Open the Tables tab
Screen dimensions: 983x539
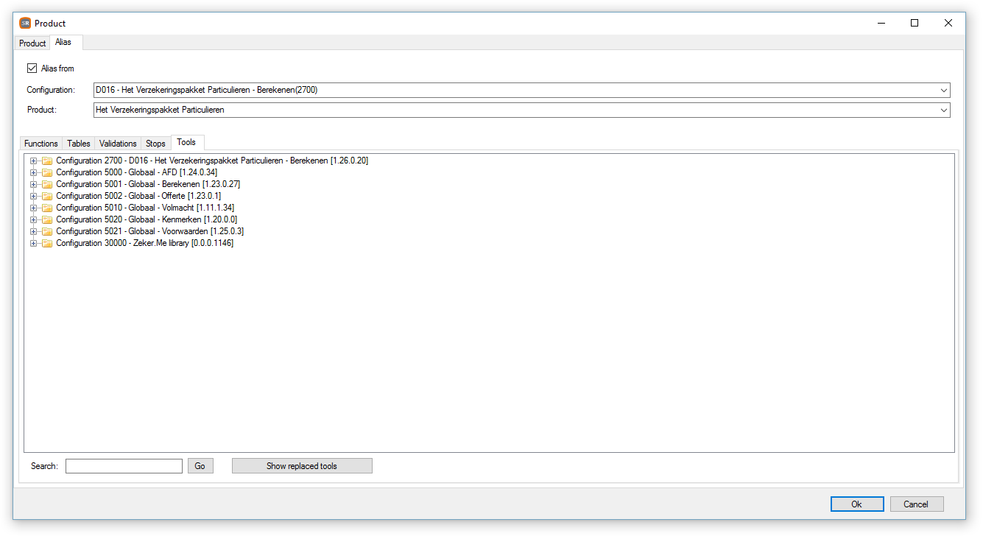(x=79, y=144)
